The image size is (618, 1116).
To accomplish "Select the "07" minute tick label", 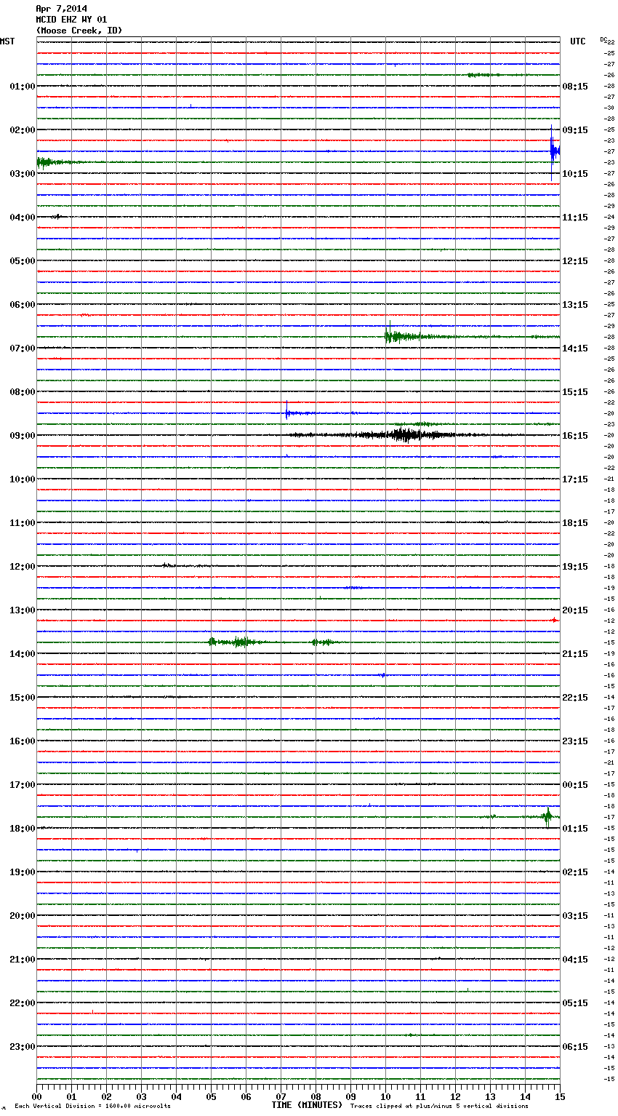I will [x=281, y=1096].
